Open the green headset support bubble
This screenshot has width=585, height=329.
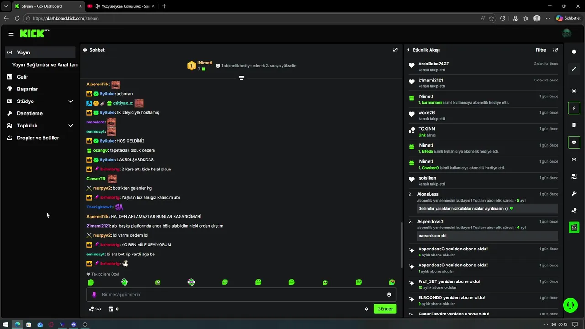tap(570, 305)
